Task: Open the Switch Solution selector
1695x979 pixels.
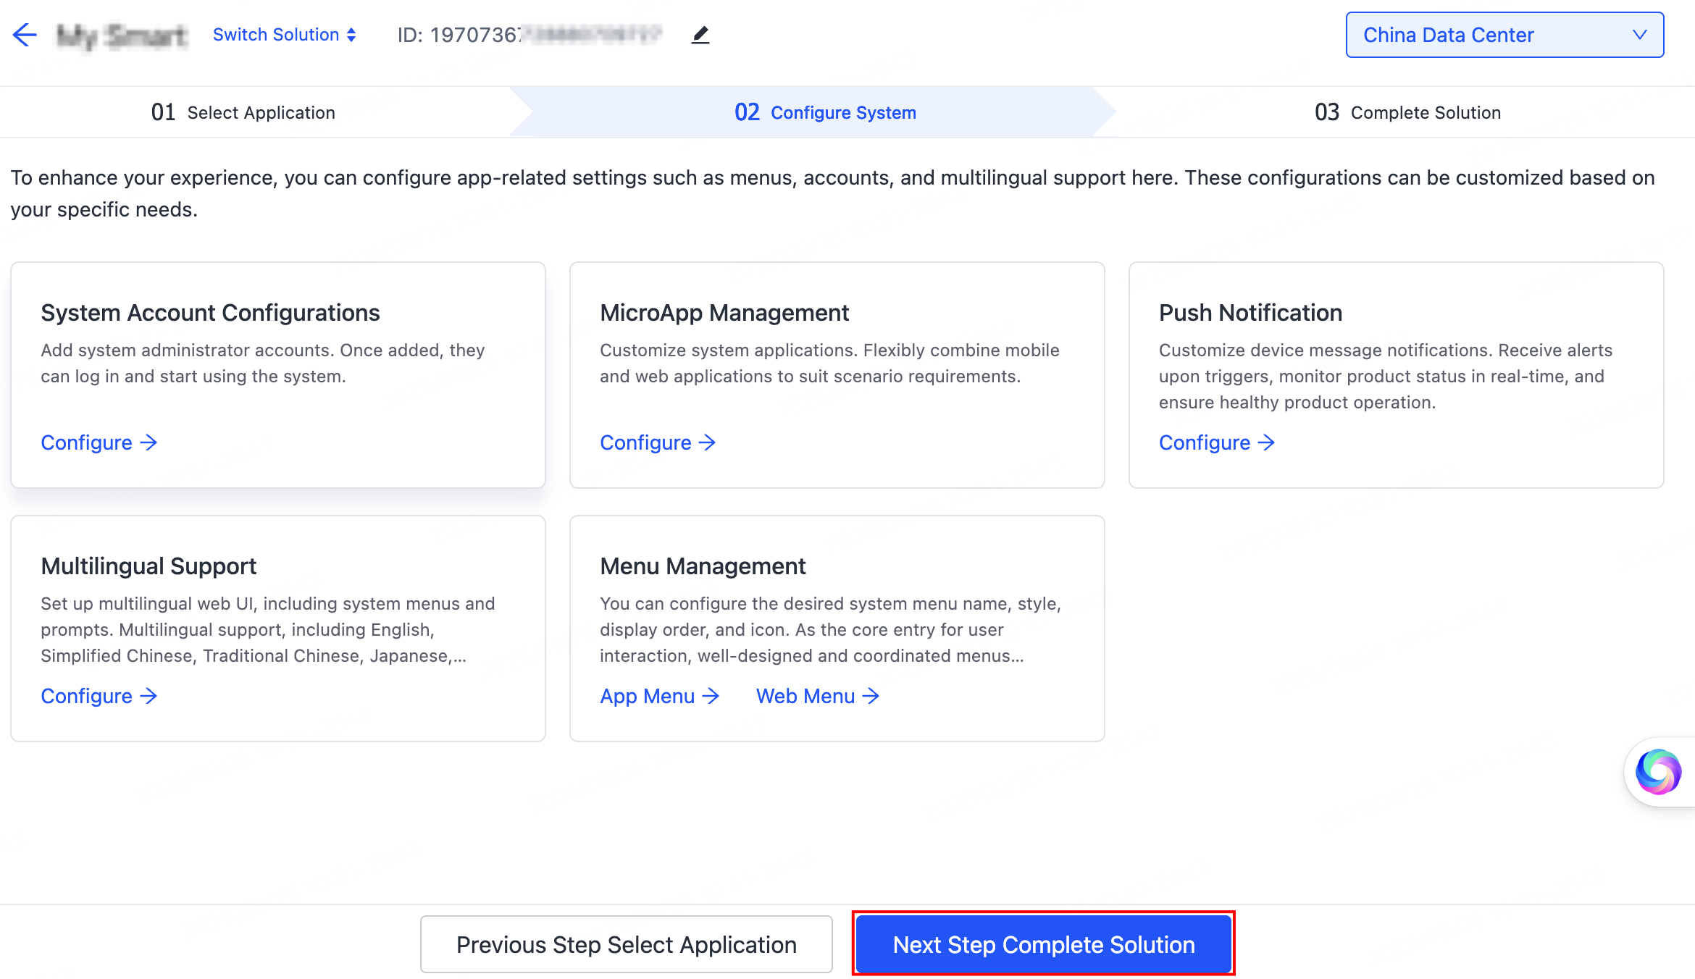Action: pos(275,34)
